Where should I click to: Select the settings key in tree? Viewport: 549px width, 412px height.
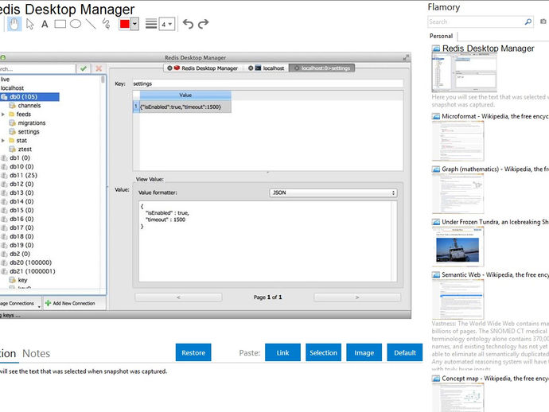click(x=29, y=131)
